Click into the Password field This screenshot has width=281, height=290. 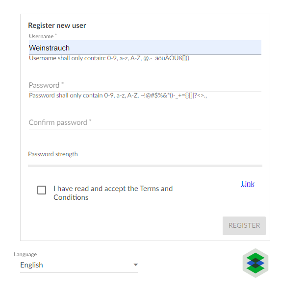[145, 85]
